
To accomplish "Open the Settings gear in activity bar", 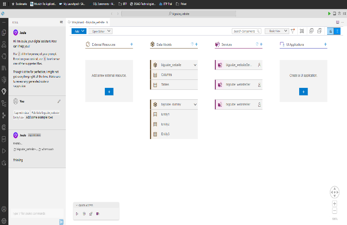I will click(x=4, y=220).
